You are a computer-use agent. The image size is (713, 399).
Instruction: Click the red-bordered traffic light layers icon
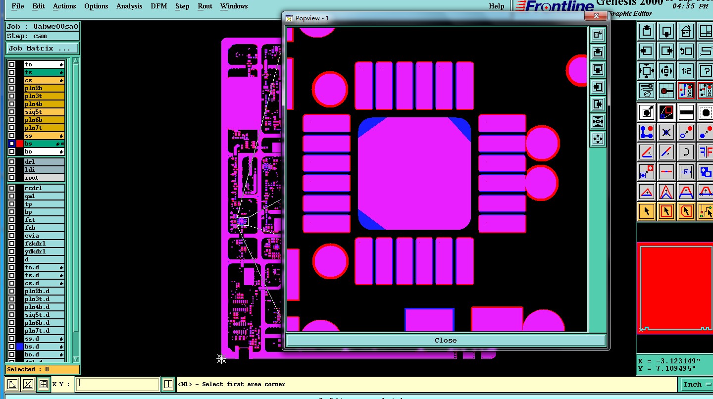686,90
